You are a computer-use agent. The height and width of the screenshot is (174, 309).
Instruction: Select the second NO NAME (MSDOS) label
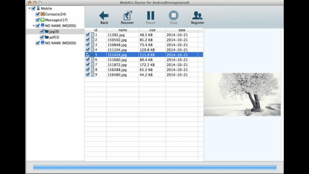[x=60, y=43]
